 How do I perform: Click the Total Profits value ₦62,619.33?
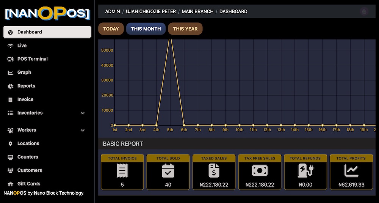point(351,185)
